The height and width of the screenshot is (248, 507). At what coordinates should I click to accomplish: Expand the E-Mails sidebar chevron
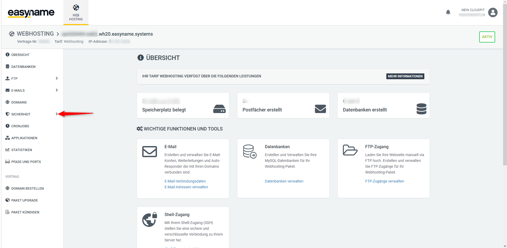(57, 90)
